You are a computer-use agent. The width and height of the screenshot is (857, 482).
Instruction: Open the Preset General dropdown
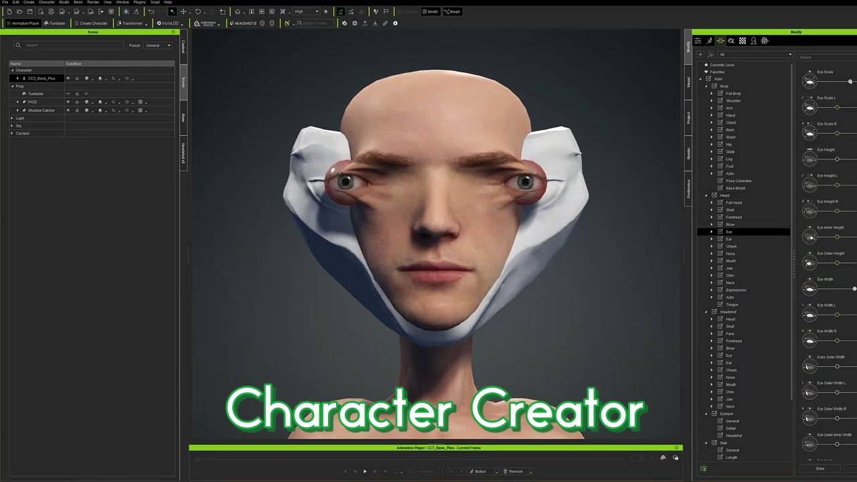click(158, 46)
